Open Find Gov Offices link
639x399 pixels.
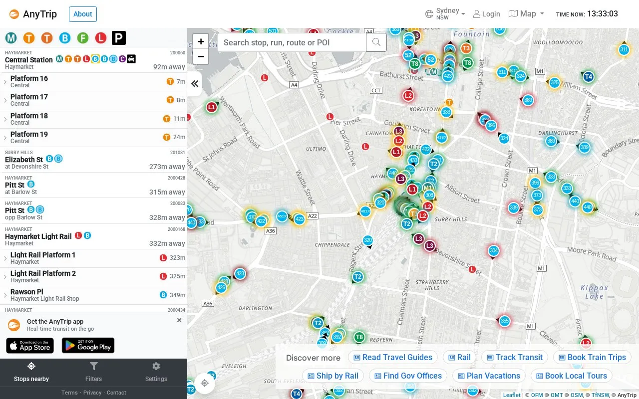(408, 376)
